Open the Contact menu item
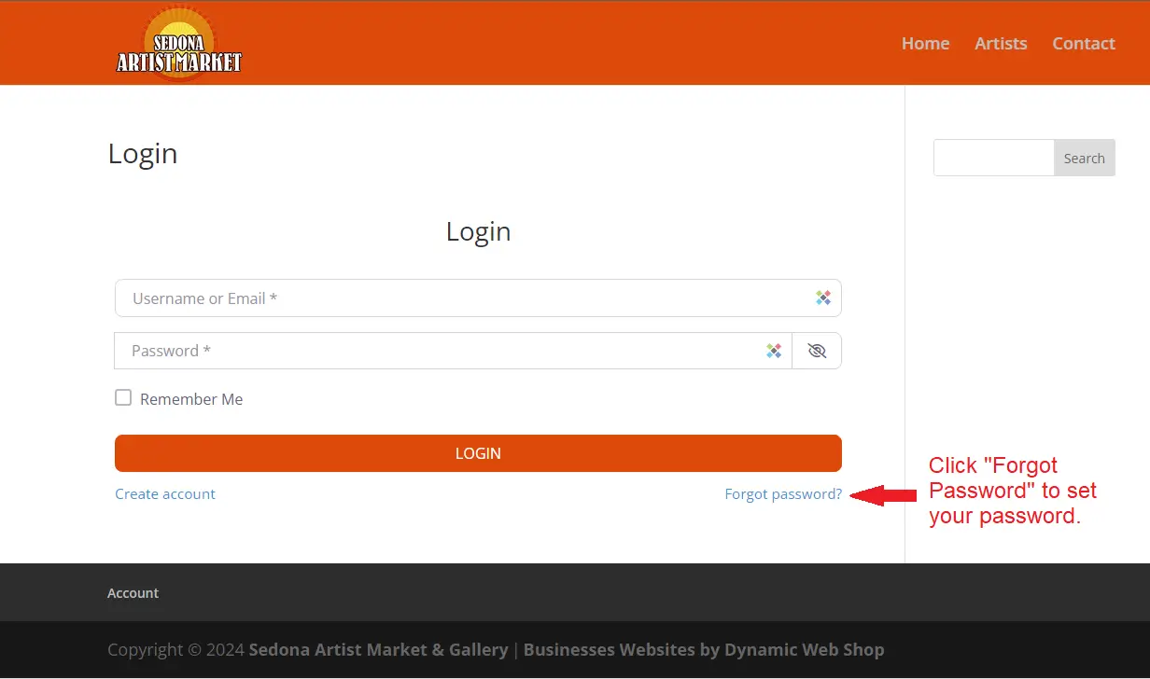The height and width of the screenshot is (679, 1150). (x=1084, y=43)
